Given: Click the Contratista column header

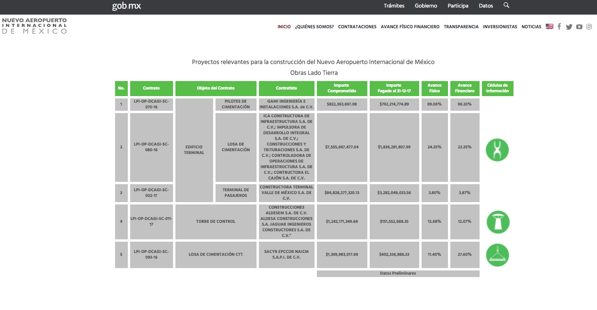Looking at the screenshot, I should 287,89.
